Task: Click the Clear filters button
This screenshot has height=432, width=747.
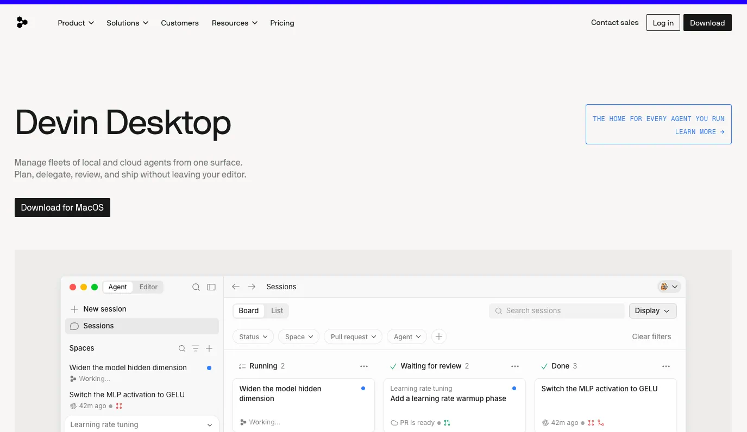Action: (x=651, y=337)
